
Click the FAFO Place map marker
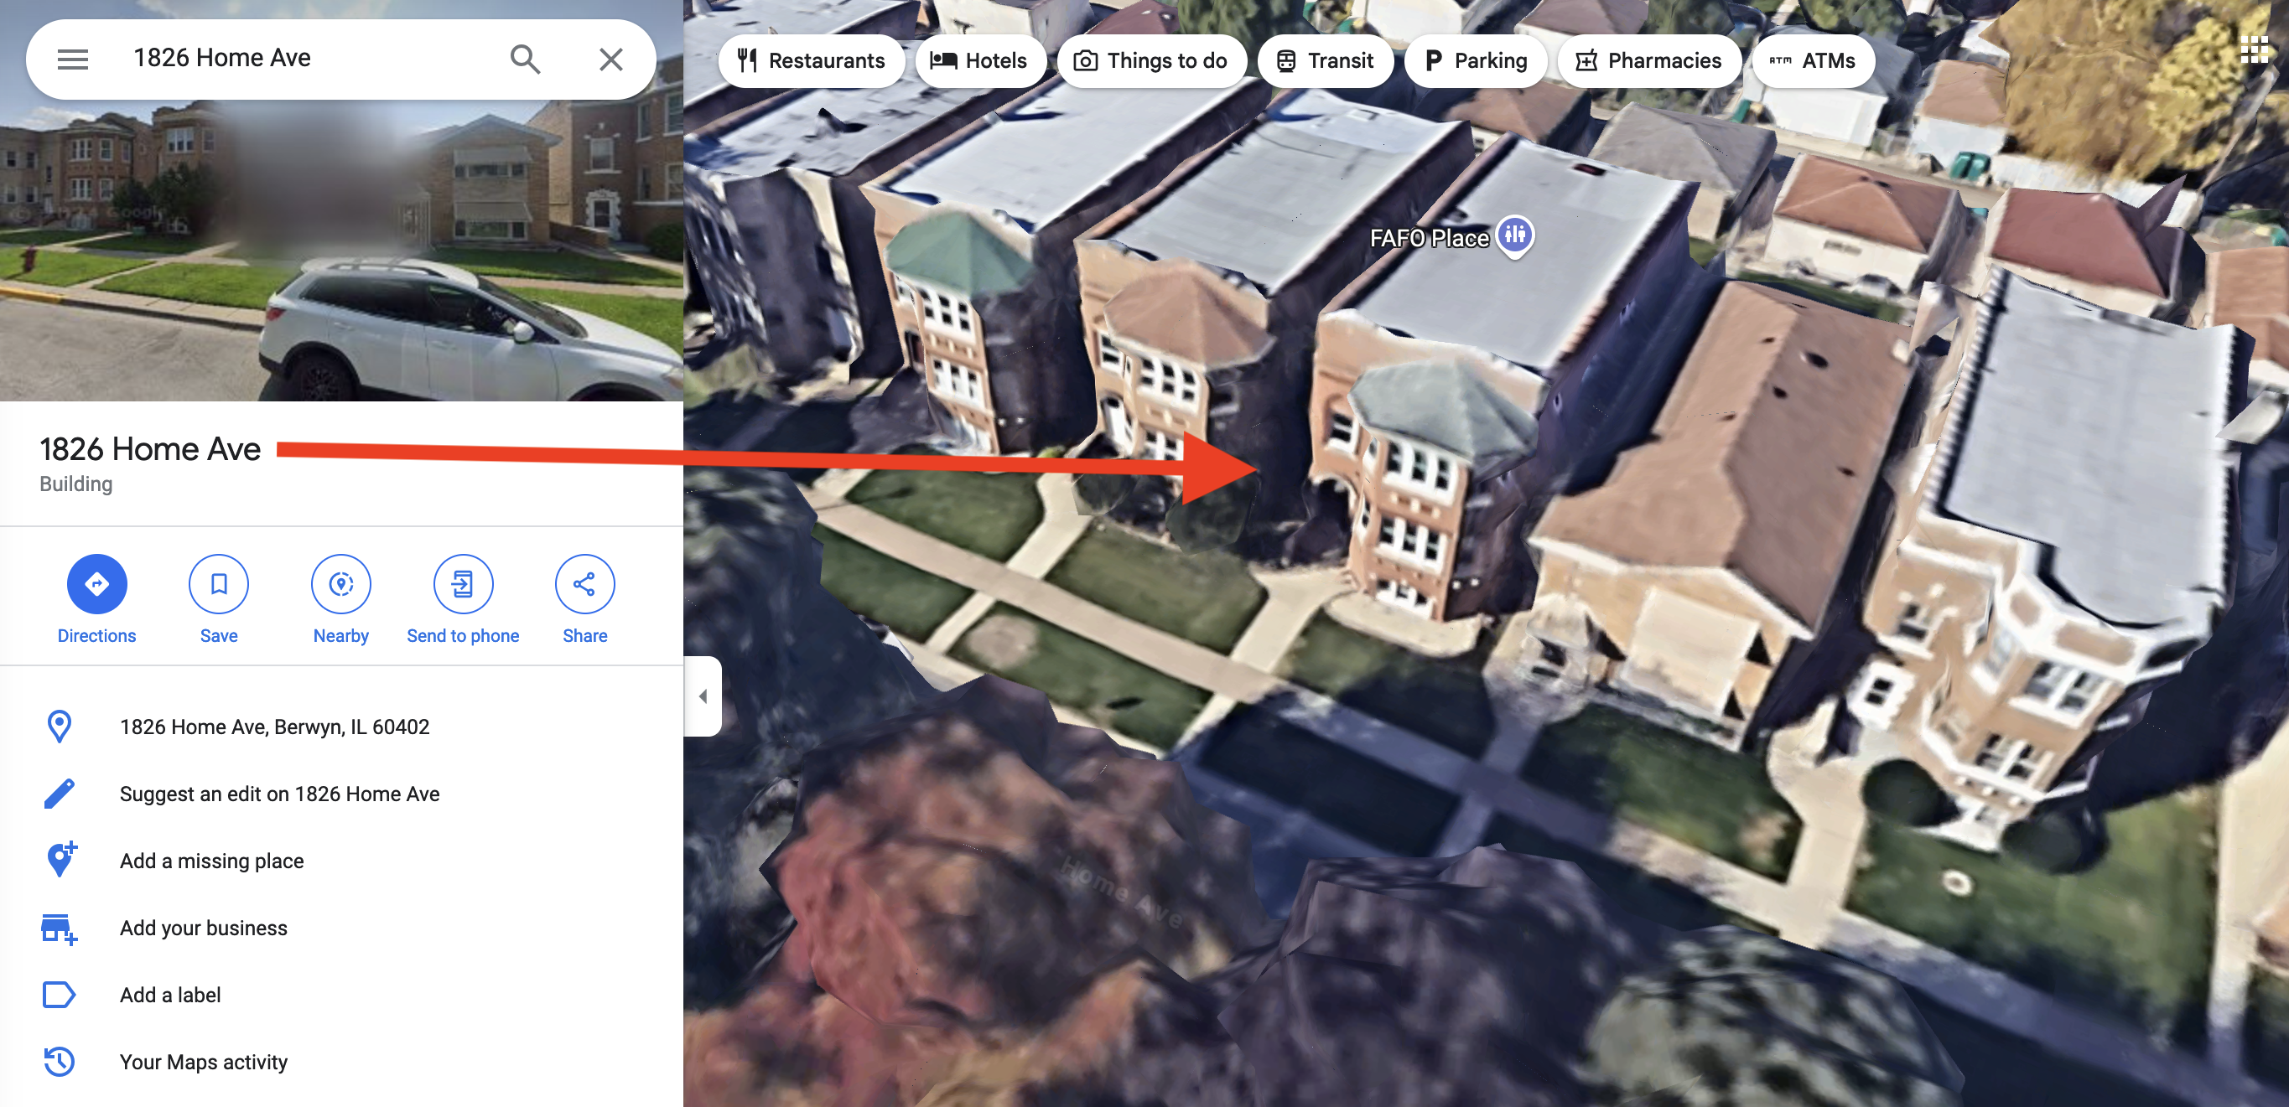[x=1515, y=235]
